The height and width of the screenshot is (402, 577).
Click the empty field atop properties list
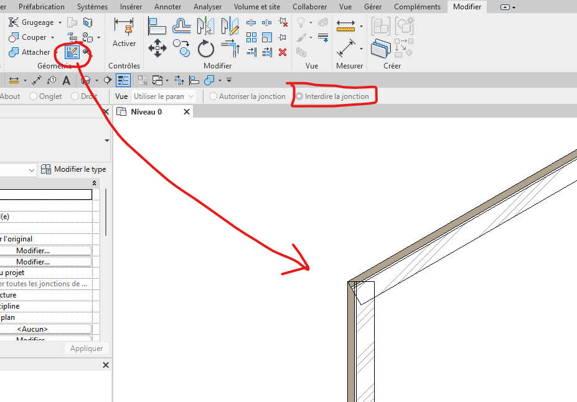[x=46, y=195]
